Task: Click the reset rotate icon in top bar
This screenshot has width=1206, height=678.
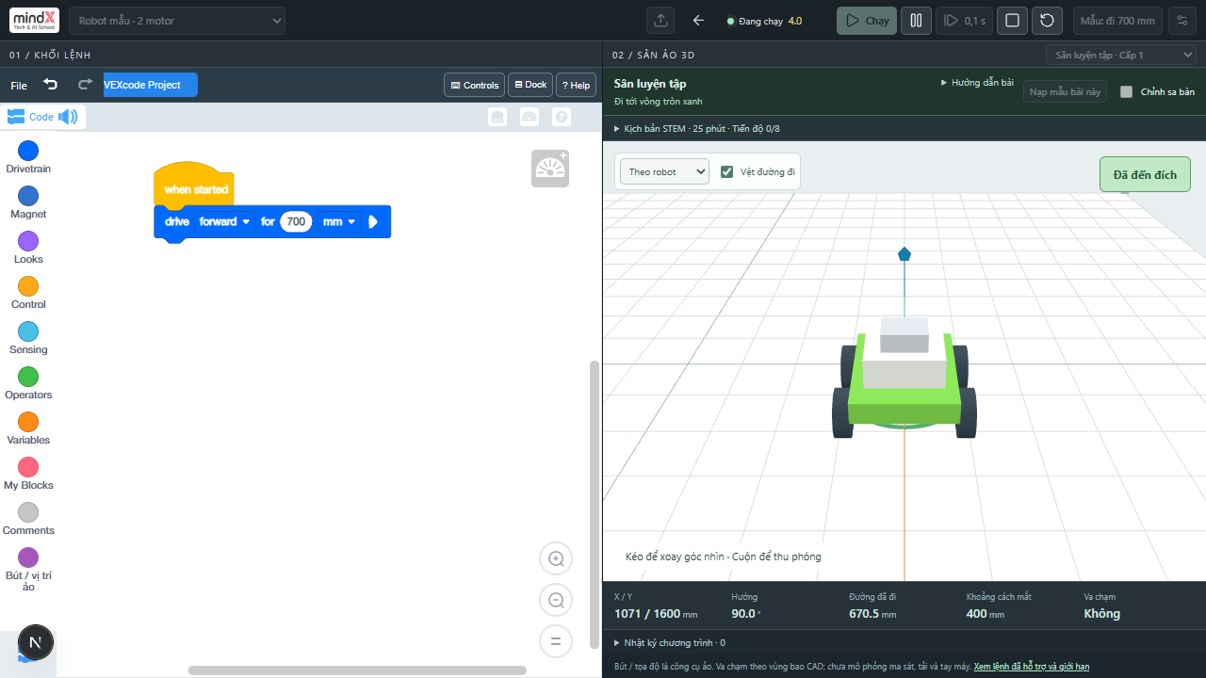Action: tap(1048, 21)
